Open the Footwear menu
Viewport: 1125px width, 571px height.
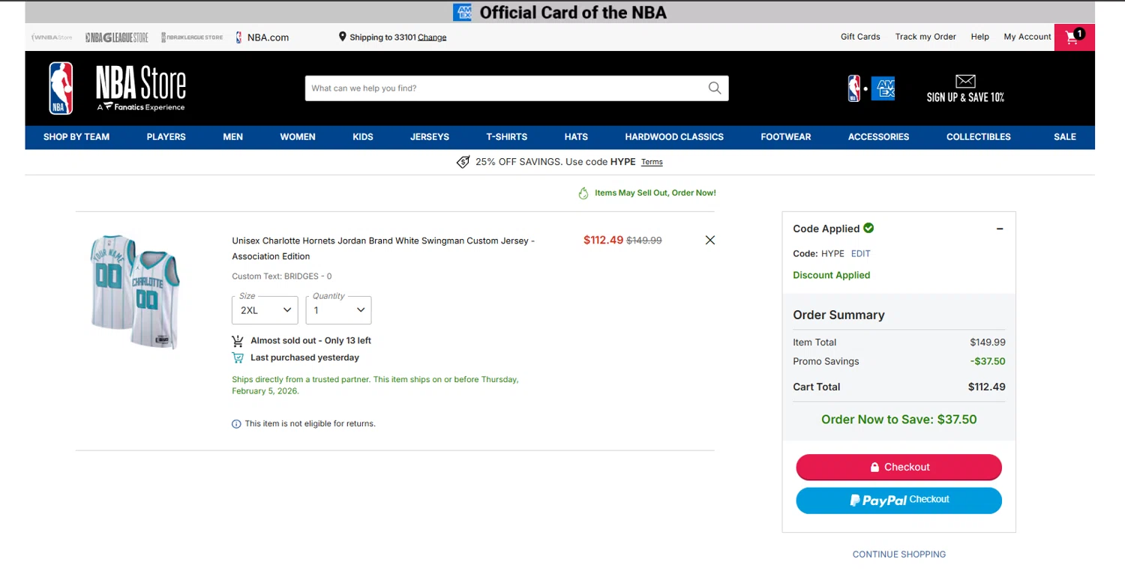[786, 137]
